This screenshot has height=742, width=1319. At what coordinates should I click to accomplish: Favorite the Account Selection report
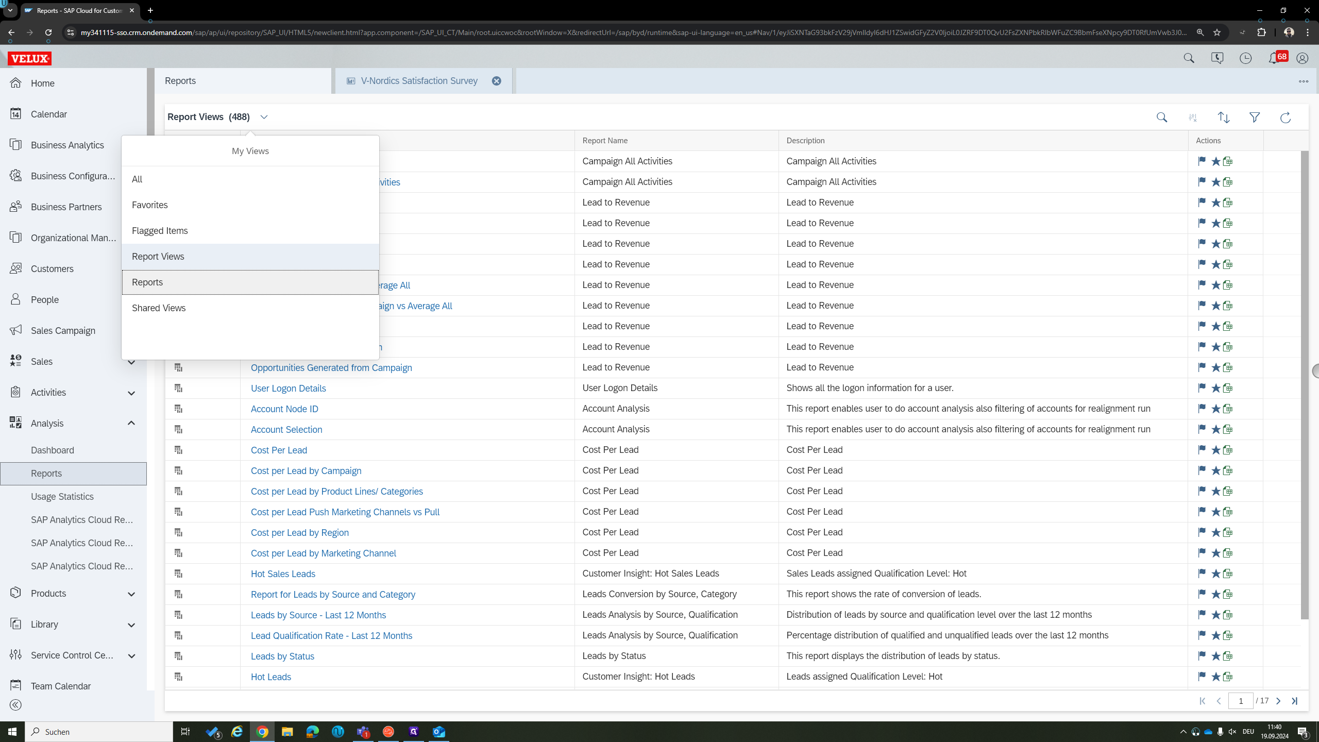[1215, 429]
